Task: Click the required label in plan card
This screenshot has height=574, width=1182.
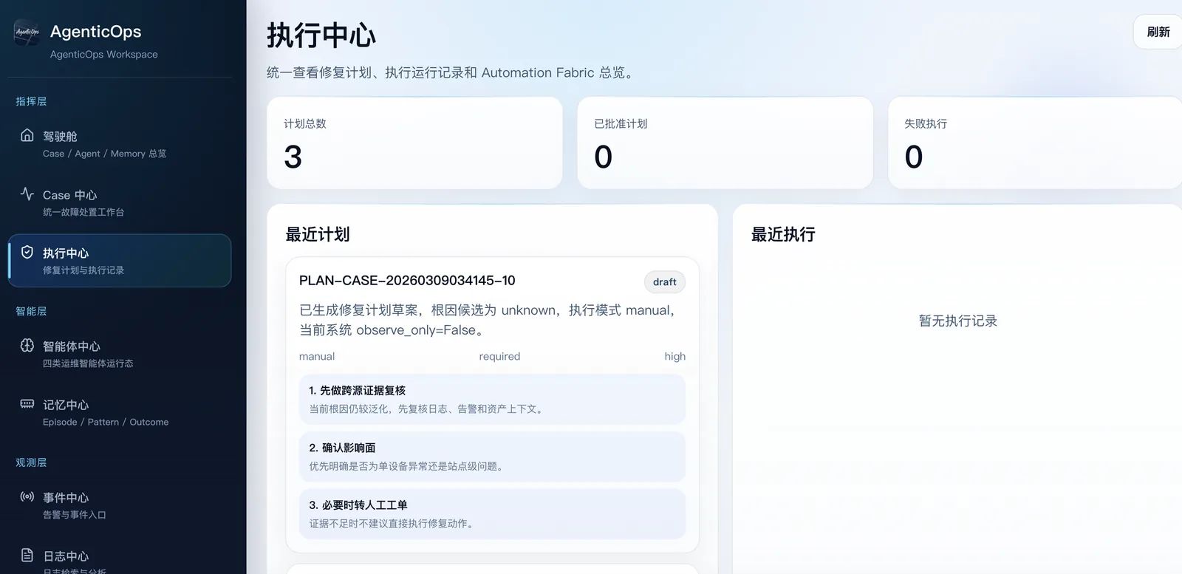Action: click(x=499, y=356)
